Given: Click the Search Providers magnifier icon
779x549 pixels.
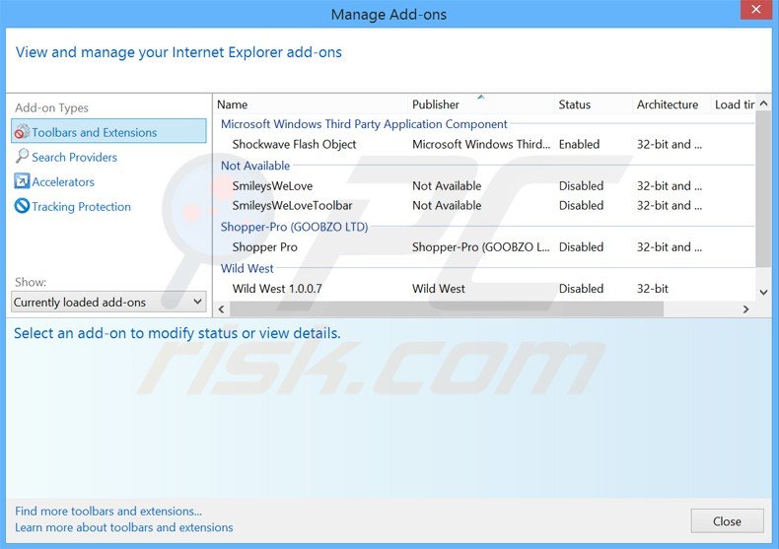Looking at the screenshot, I should pos(22,157).
